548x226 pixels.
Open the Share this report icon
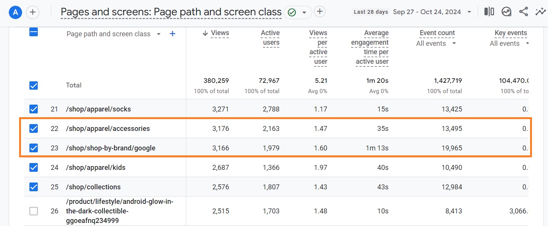(523, 11)
